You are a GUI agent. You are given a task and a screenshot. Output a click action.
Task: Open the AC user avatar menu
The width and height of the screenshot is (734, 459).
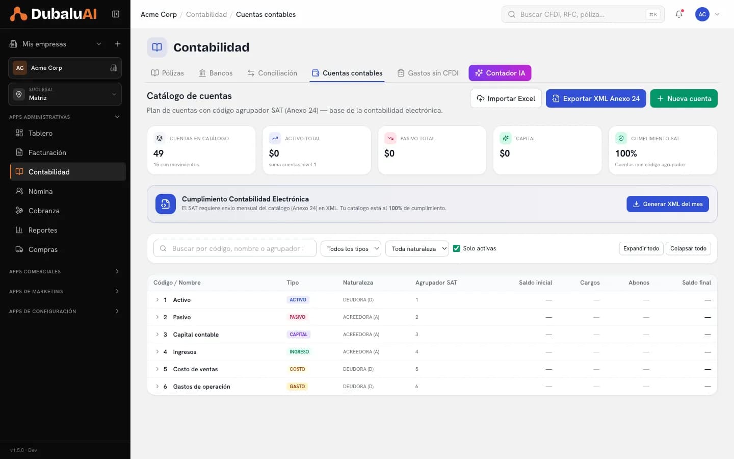tap(702, 14)
